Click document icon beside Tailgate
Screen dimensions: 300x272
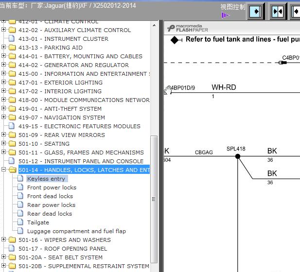click(x=20, y=222)
